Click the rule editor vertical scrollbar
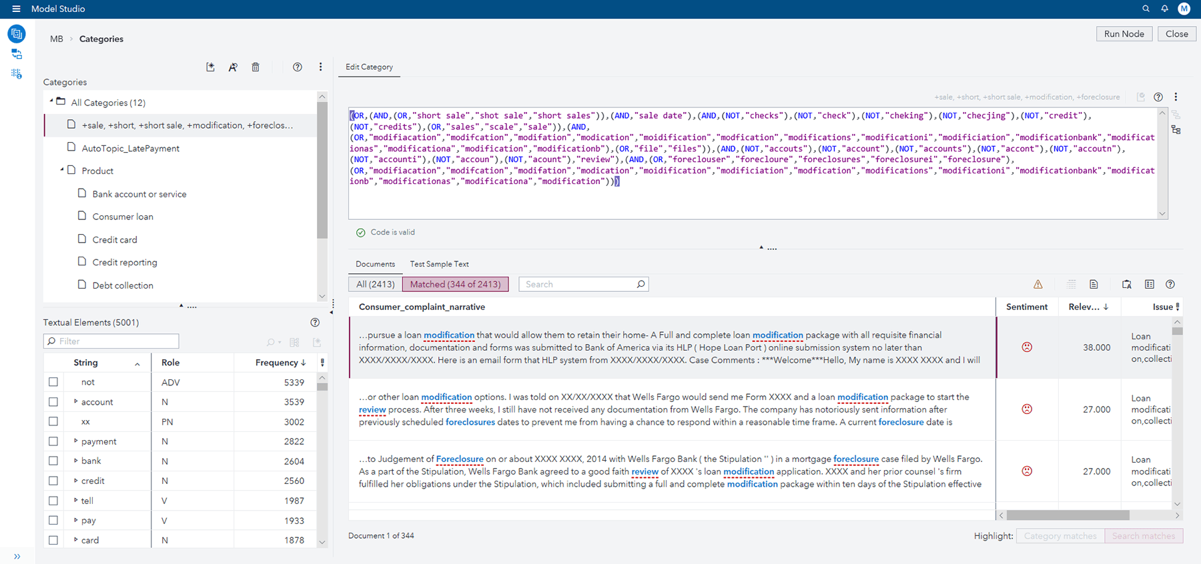Image resolution: width=1201 pixels, height=564 pixels. tap(1162, 163)
